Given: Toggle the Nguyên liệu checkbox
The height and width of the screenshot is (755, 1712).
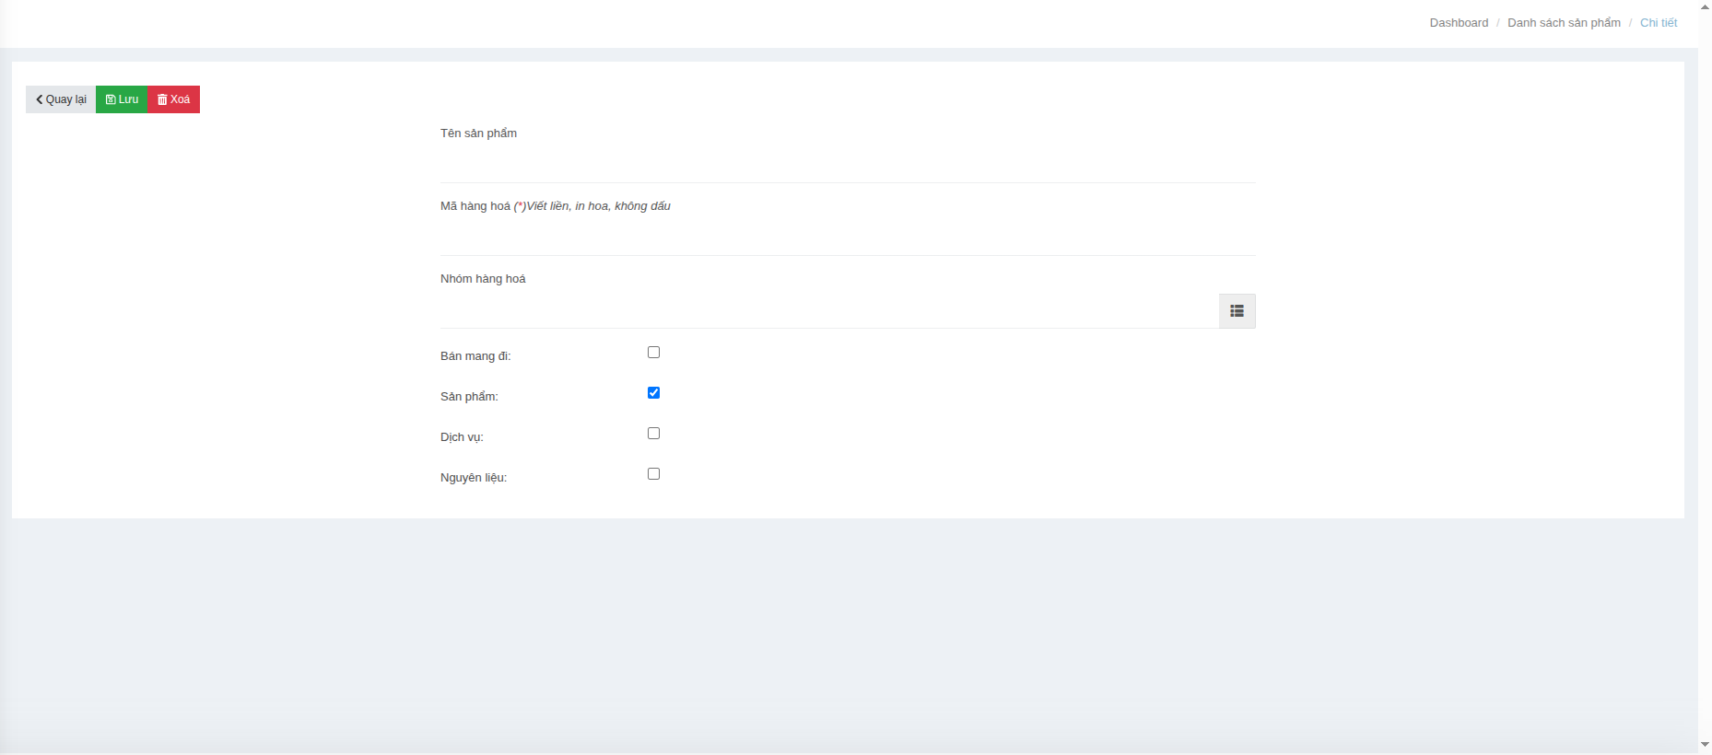Looking at the screenshot, I should click(653, 474).
